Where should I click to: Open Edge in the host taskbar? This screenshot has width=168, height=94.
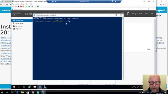pyautogui.click(x=17, y=92)
